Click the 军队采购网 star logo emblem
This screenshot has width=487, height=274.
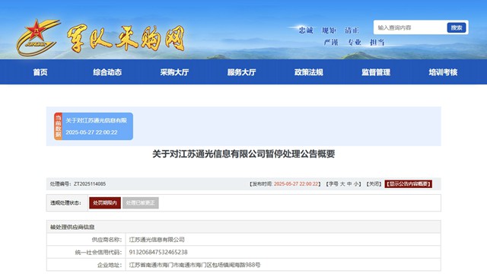click(37, 37)
